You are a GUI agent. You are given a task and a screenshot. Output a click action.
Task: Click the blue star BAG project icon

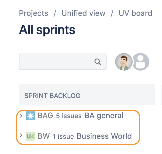coord(30,116)
